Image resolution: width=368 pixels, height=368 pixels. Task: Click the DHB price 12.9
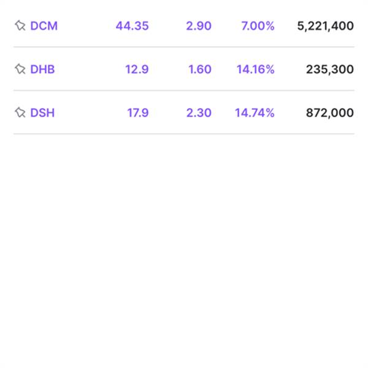[x=137, y=69]
